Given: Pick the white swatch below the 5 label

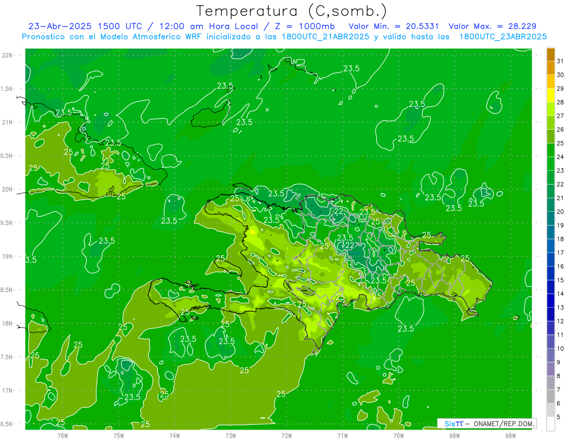Looking at the screenshot, I should click(551, 424).
